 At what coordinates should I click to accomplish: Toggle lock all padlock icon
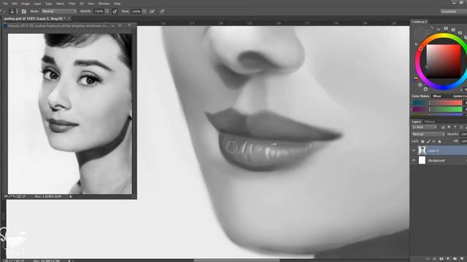[439, 142]
